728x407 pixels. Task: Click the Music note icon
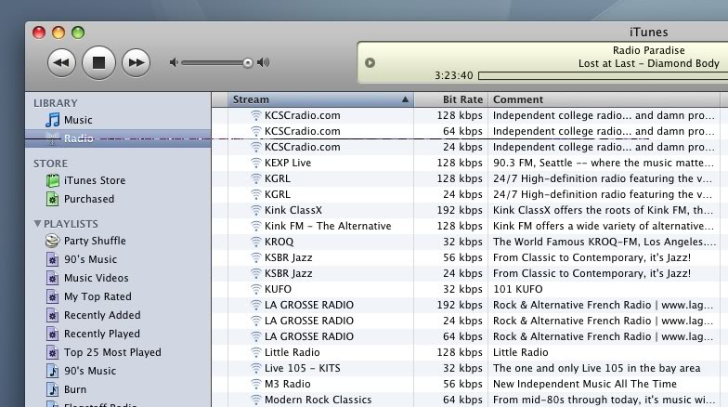[52, 120]
